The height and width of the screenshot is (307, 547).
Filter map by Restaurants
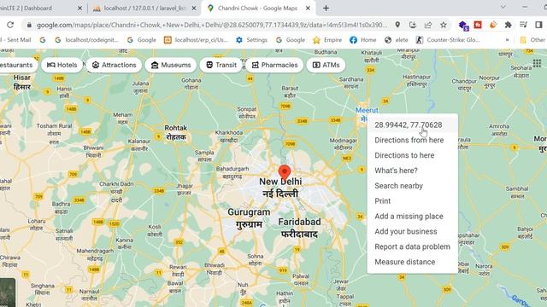coord(18,65)
